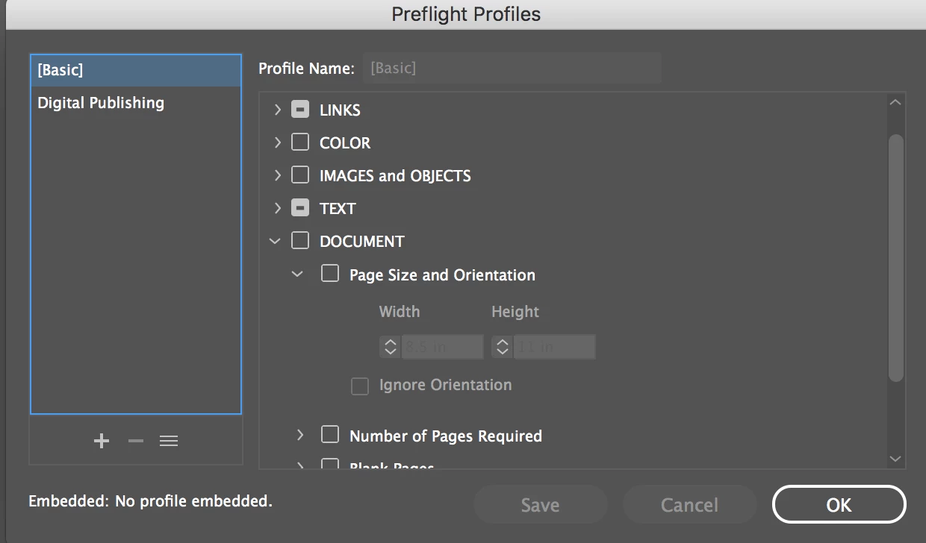Viewport: 926px width, 543px height.
Task: Expand the TEXT category
Action: click(277, 208)
